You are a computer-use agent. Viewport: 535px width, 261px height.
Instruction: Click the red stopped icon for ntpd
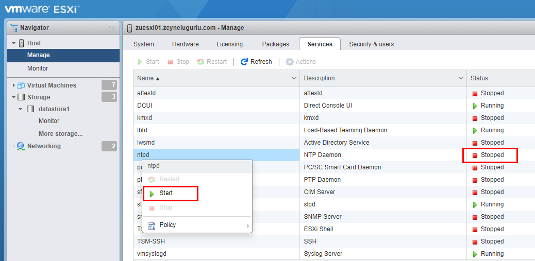[x=475, y=155]
